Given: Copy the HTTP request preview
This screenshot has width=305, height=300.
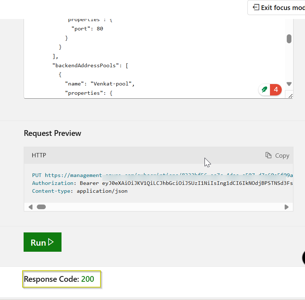Looking at the screenshot, I should [x=277, y=155].
